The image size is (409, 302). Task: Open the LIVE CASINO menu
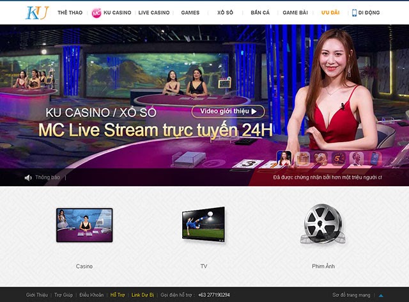pyautogui.click(x=154, y=13)
